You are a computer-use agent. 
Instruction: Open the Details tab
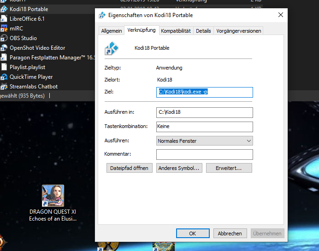coord(203,31)
